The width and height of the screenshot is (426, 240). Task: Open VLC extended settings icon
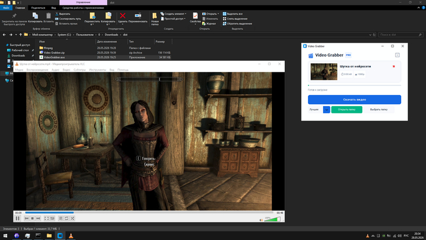pos(52,218)
